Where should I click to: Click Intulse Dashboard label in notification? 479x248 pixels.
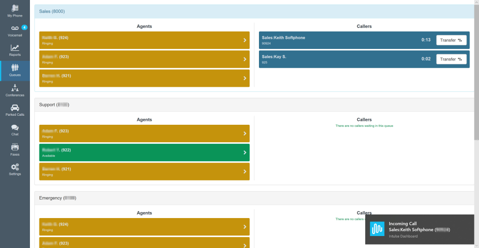click(403, 236)
